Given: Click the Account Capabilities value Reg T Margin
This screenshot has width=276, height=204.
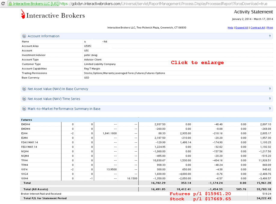Looking at the screenshot, I should click(x=92, y=69).
